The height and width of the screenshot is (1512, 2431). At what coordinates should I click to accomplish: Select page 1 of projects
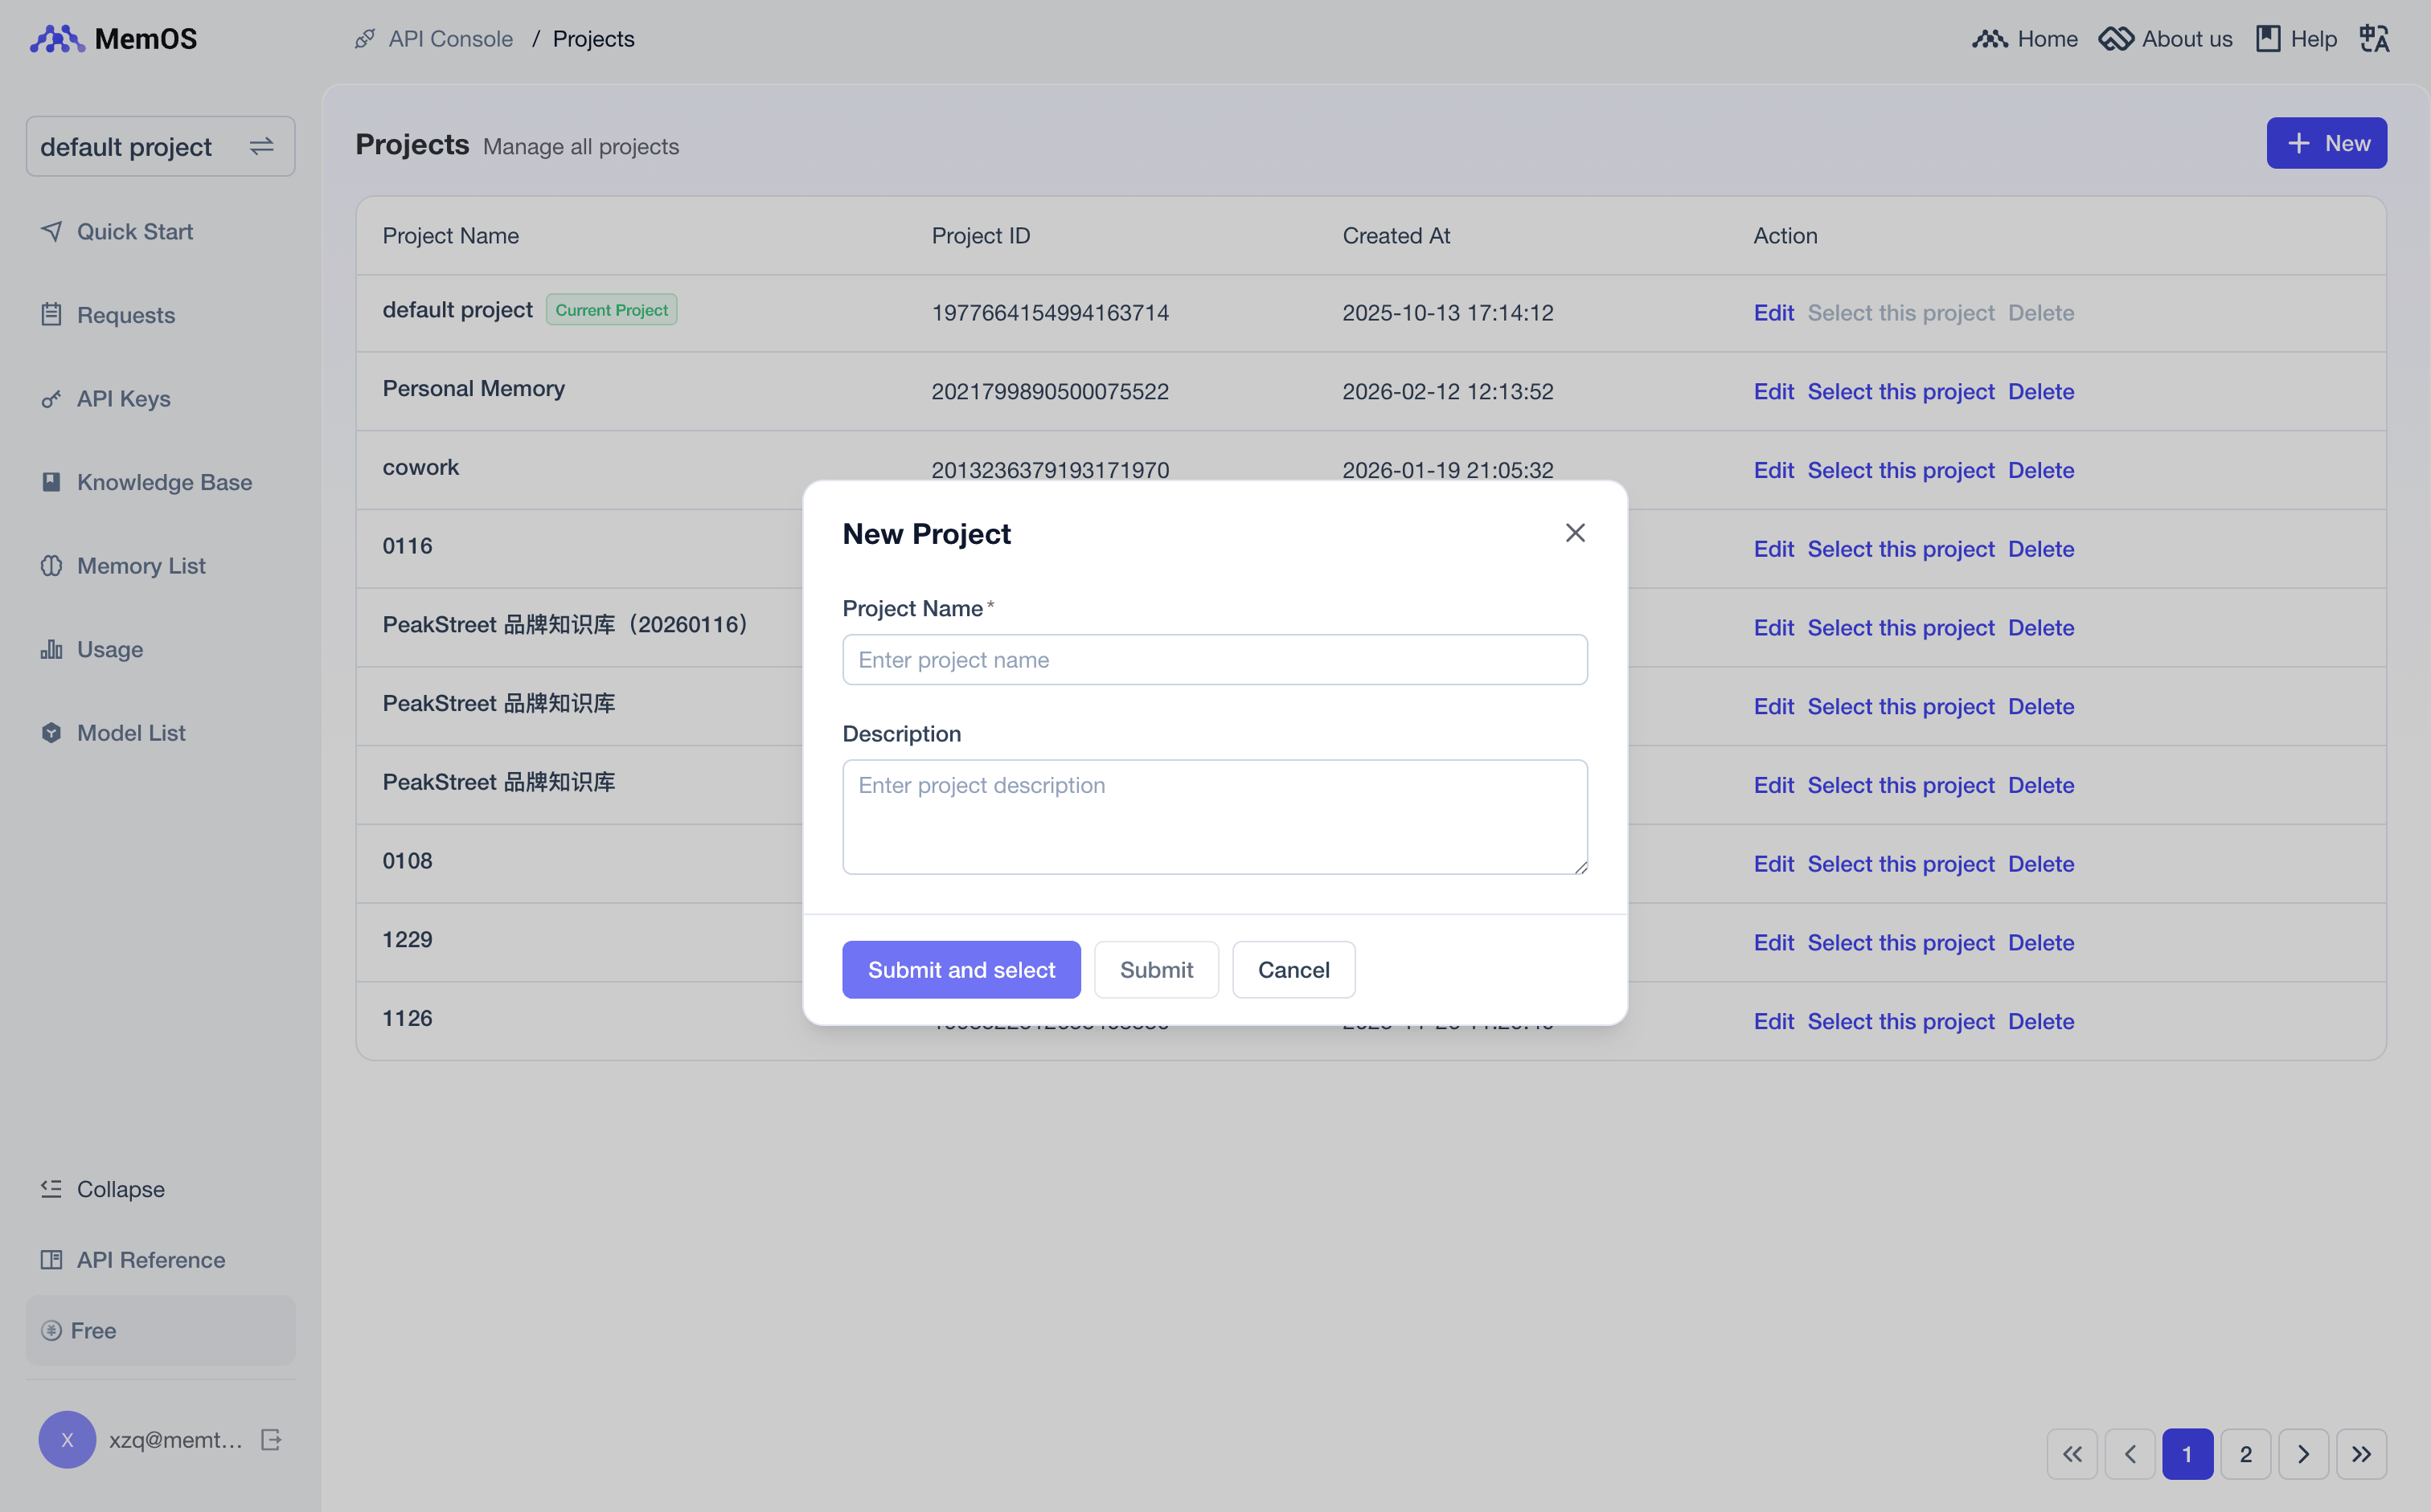point(2188,1454)
